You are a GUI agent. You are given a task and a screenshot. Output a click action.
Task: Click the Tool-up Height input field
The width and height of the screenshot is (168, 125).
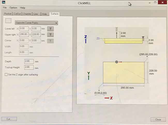29,67
